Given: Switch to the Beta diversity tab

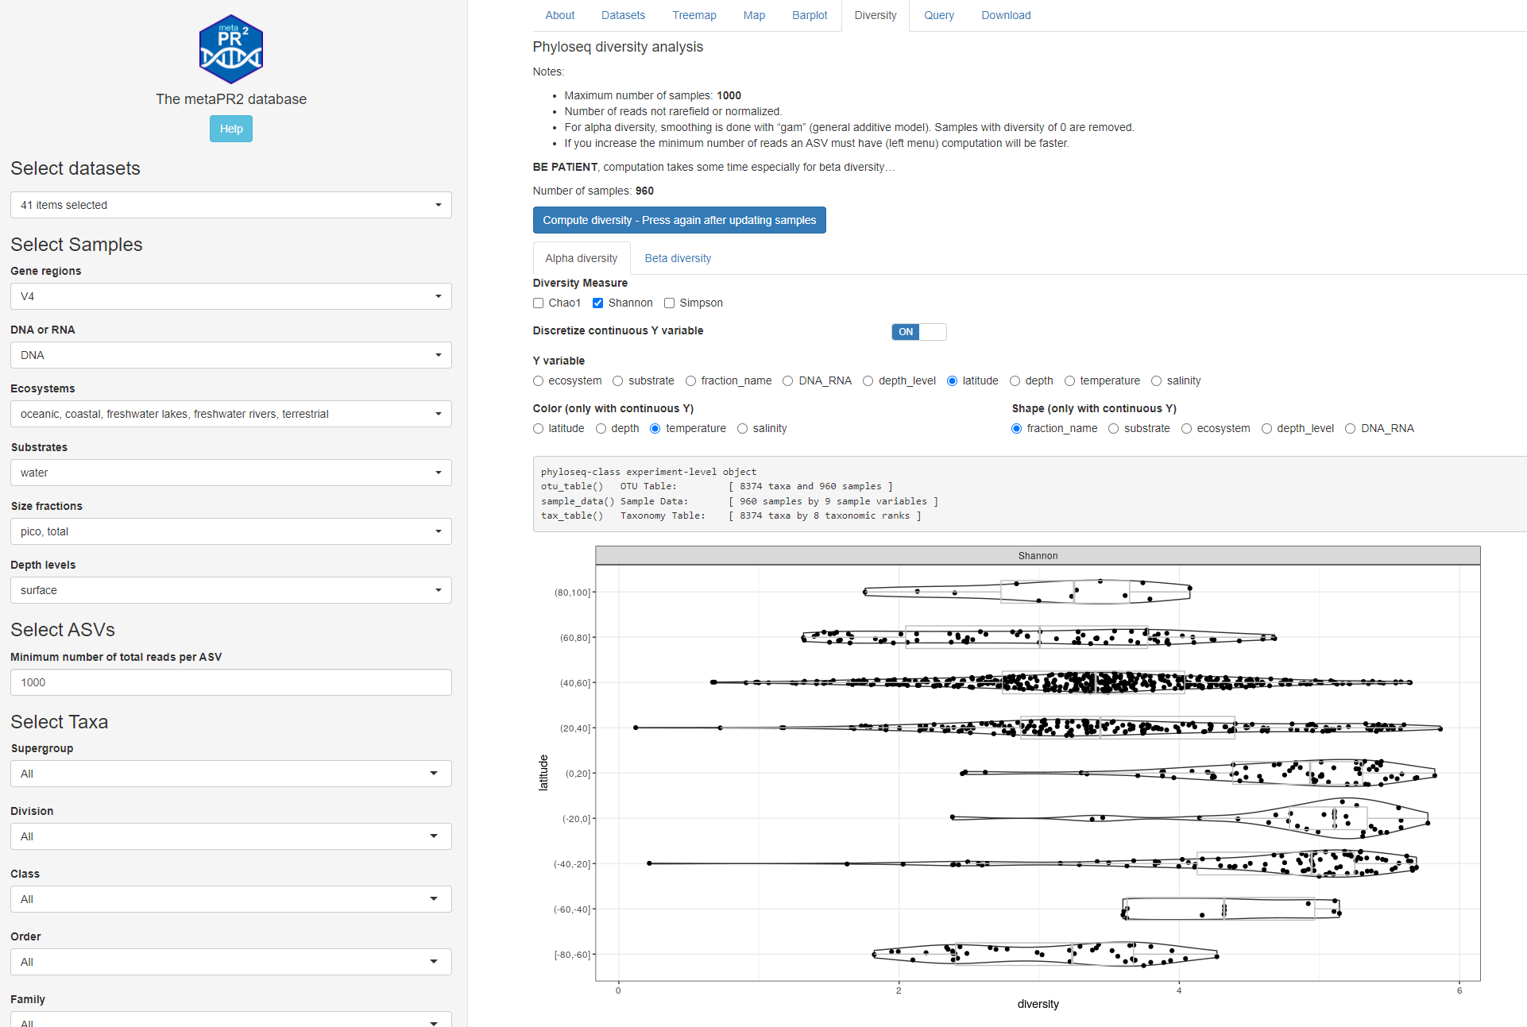Looking at the screenshot, I should tap(678, 258).
